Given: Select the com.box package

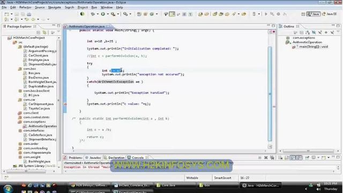Looking at the screenshot, I should point(29,69).
